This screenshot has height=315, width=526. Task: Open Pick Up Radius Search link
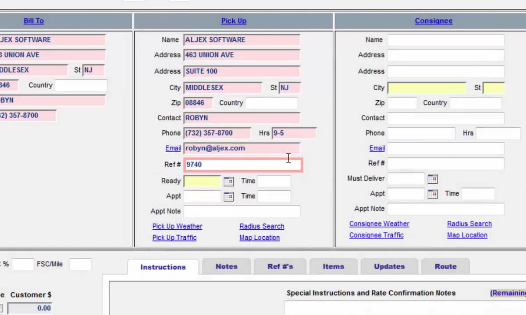click(x=262, y=226)
